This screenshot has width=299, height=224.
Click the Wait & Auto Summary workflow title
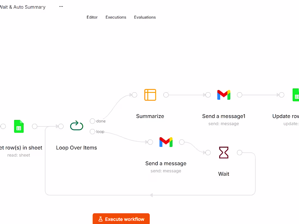pos(23,7)
